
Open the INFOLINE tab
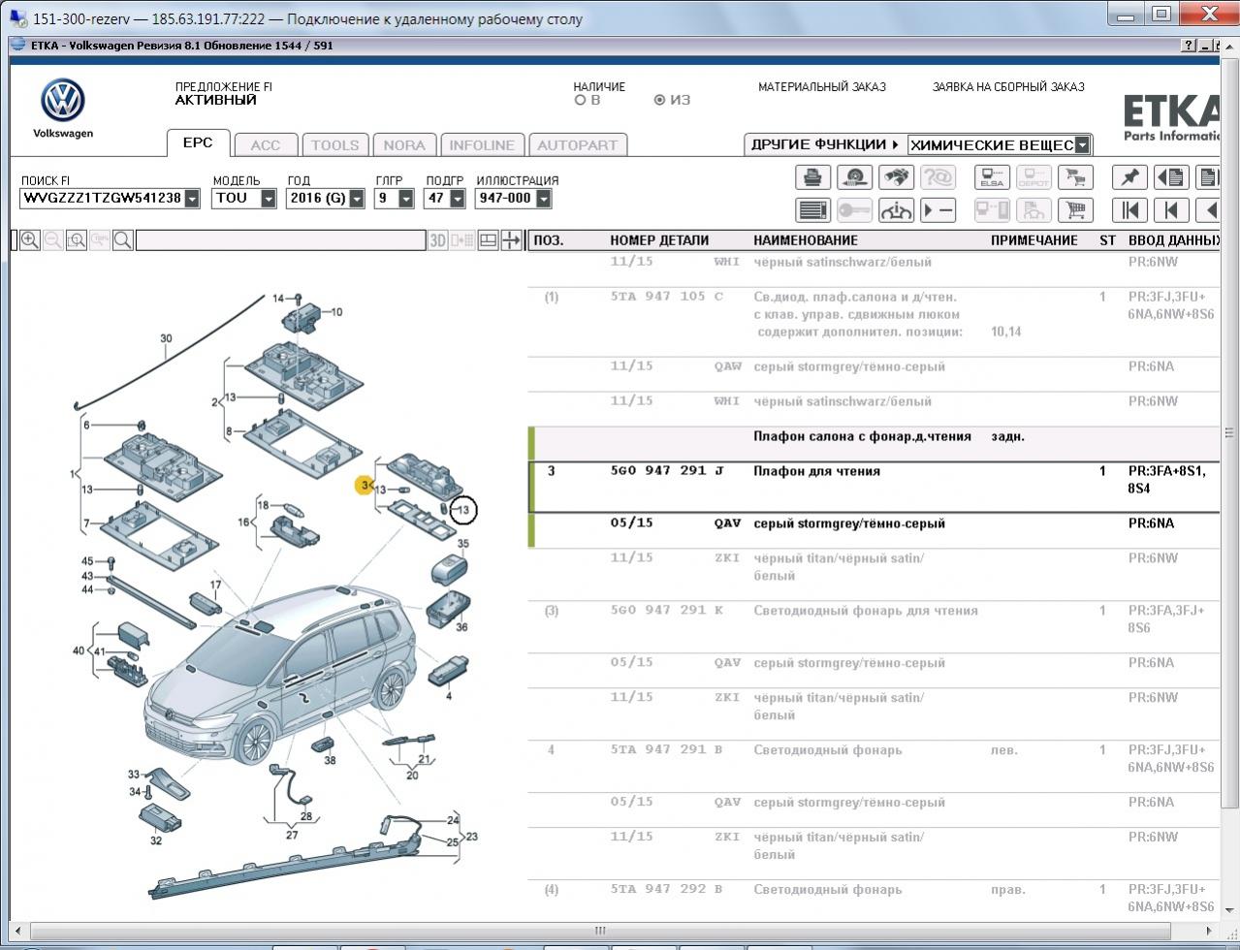click(482, 144)
